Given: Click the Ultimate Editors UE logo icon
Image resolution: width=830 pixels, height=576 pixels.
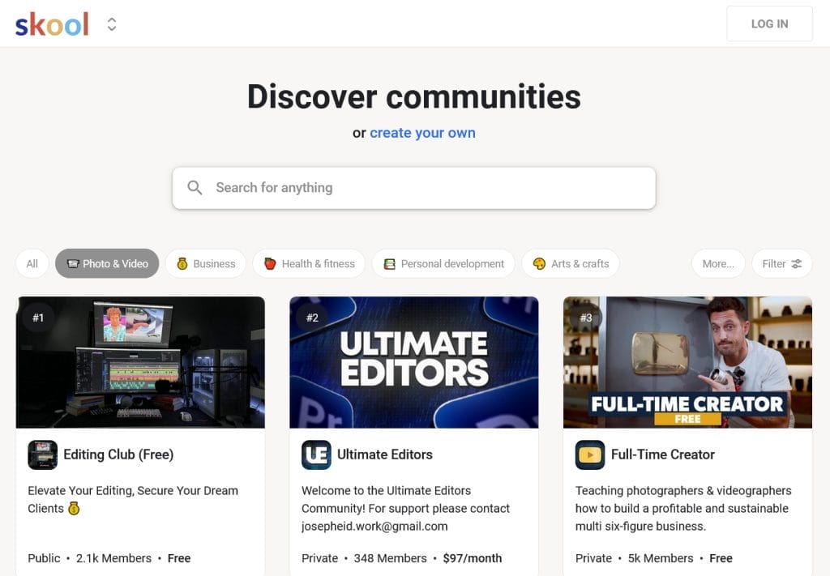Looking at the screenshot, I should [x=317, y=454].
